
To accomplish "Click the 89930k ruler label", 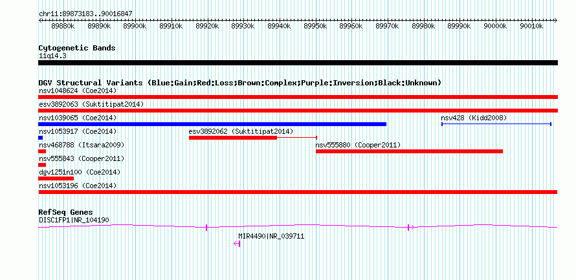I will point(243,27).
